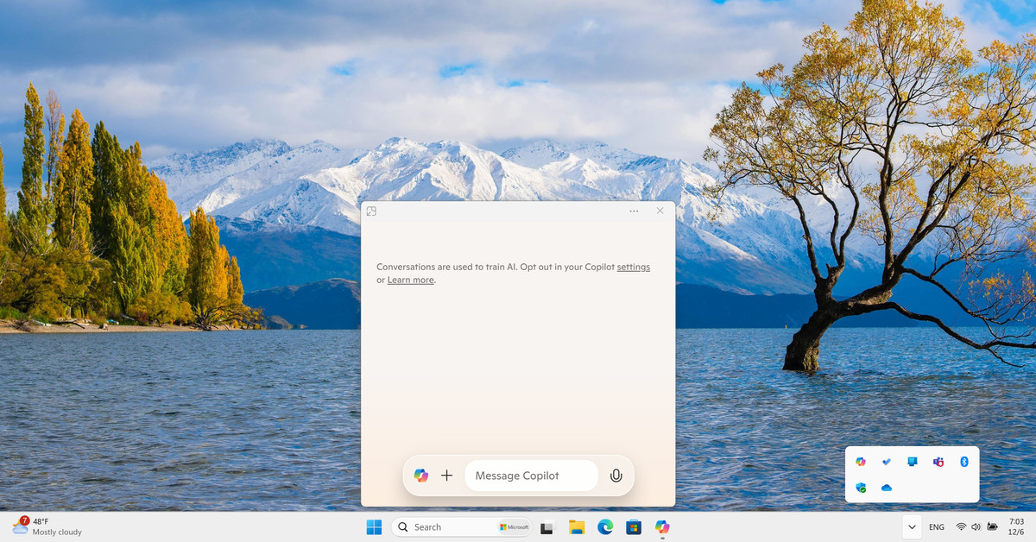Check Windows Security shield in the tray
The width and height of the screenshot is (1036, 542).
(860, 488)
